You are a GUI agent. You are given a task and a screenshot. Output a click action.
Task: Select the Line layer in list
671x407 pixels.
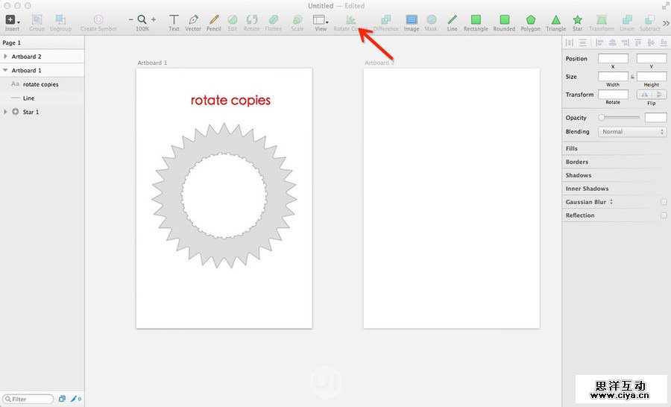[x=42, y=98]
